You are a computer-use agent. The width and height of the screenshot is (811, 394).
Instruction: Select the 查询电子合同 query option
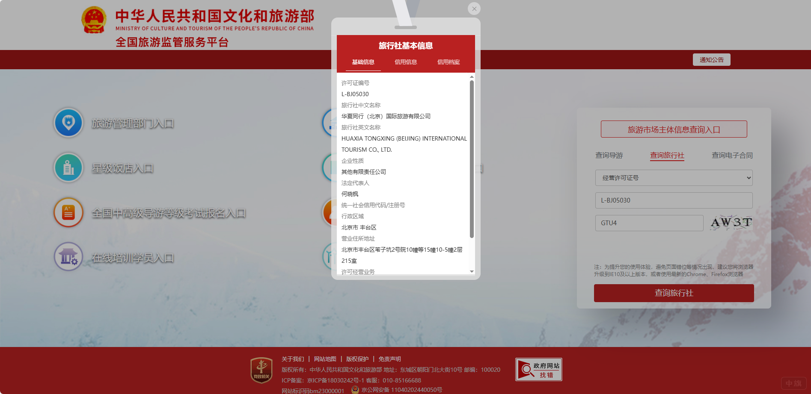pyautogui.click(x=732, y=155)
